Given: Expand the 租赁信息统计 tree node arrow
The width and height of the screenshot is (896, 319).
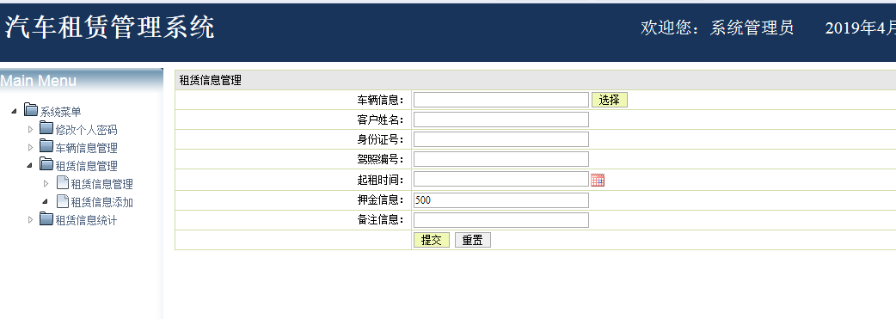Looking at the screenshot, I should [x=31, y=219].
